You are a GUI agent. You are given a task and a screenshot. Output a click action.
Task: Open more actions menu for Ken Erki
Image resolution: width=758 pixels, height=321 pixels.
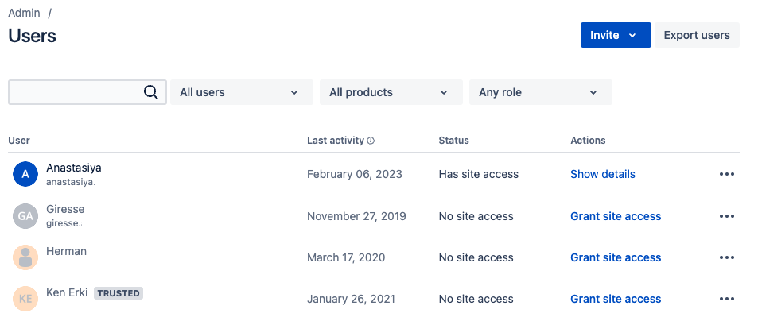[x=726, y=300]
